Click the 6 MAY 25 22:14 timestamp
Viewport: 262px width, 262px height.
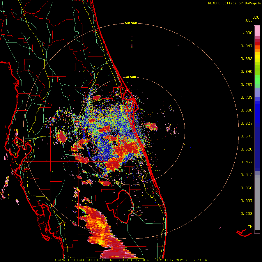pyautogui.click(x=188, y=260)
